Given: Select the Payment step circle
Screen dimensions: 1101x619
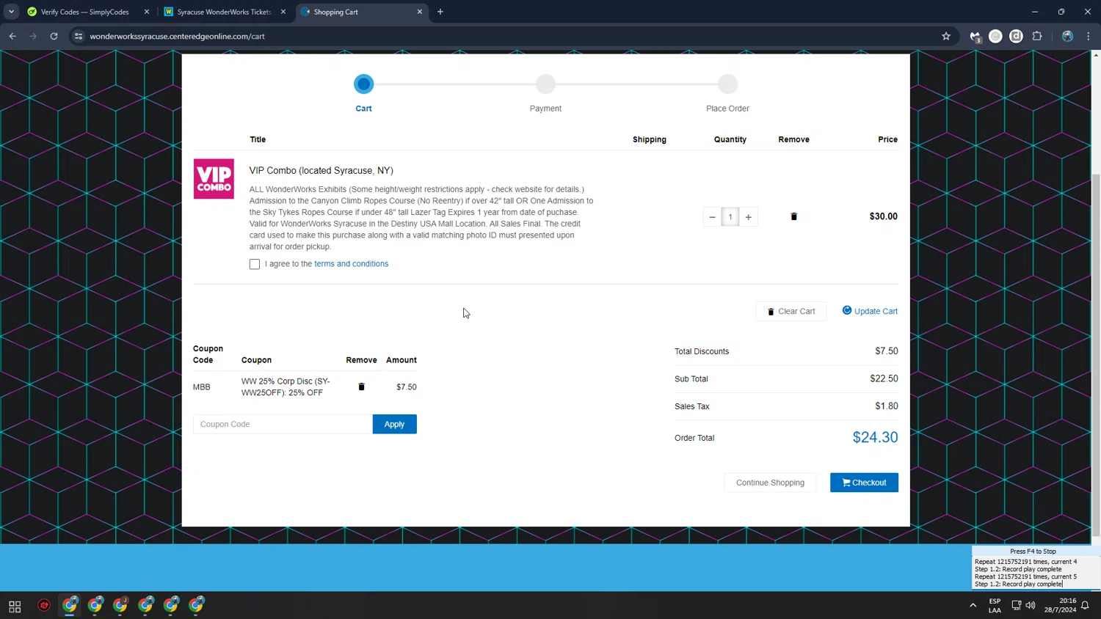Looking at the screenshot, I should click(545, 84).
